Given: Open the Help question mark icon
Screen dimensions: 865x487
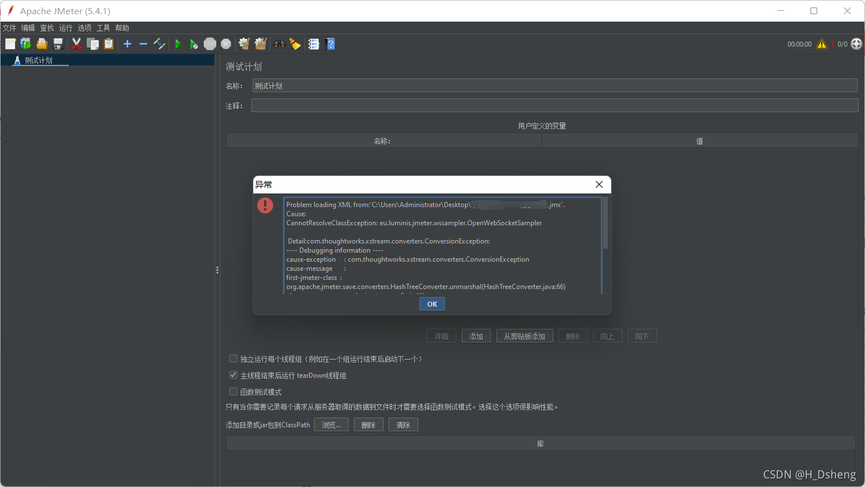Looking at the screenshot, I should coord(330,44).
